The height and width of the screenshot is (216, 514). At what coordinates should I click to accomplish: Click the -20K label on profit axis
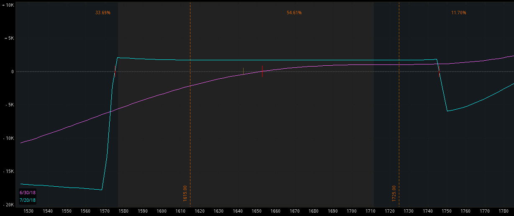(x=9, y=205)
